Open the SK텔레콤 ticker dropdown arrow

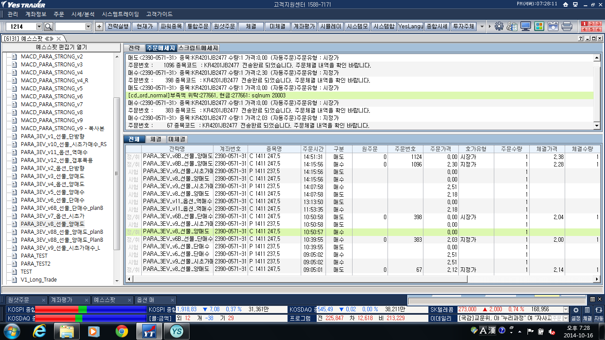[x=566, y=309]
